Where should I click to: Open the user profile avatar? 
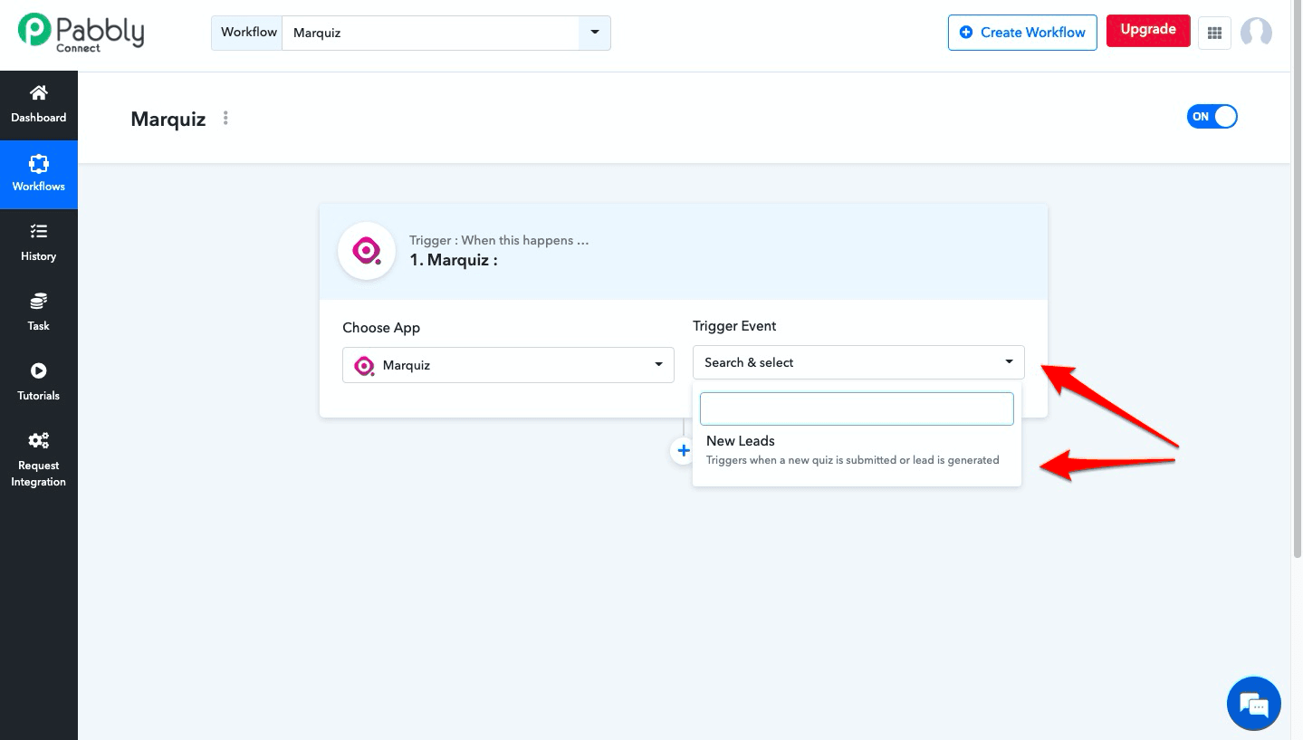pos(1256,33)
